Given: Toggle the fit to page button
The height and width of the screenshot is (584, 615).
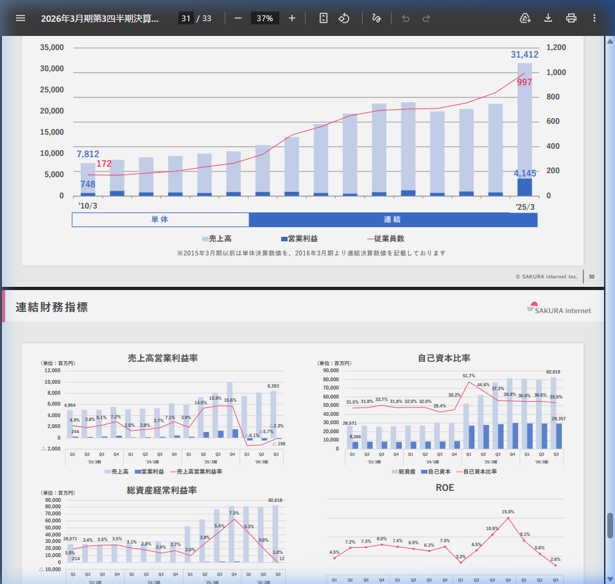Looking at the screenshot, I should click(x=324, y=18).
